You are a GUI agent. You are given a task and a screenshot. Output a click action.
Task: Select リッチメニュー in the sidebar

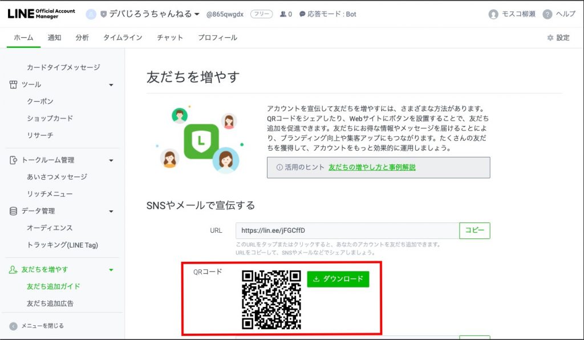(50, 194)
